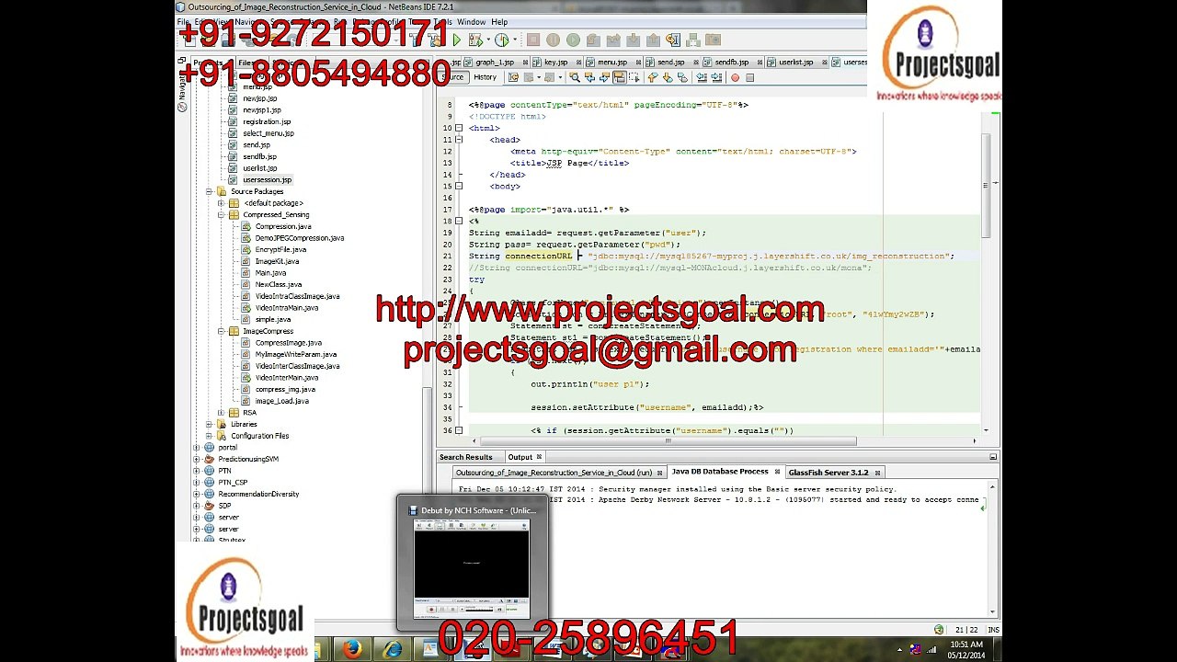
Task: Open Firefox from the taskbar
Action: point(352,650)
